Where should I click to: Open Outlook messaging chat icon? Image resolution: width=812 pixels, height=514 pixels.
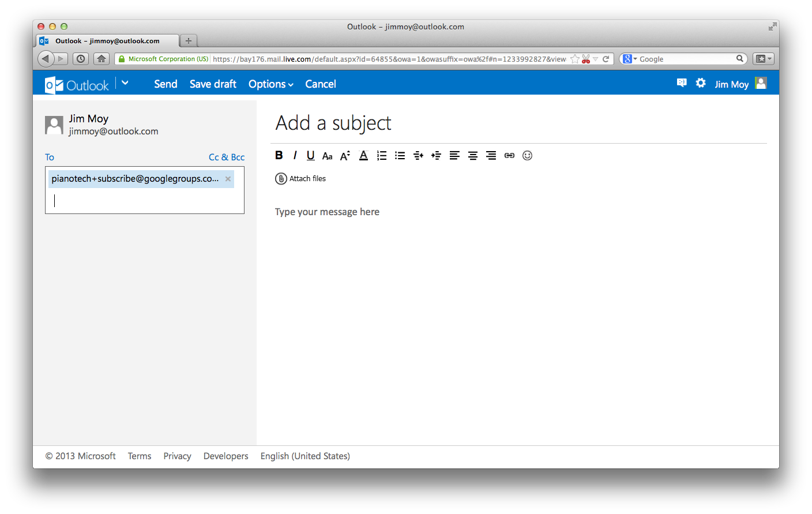coord(682,83)
